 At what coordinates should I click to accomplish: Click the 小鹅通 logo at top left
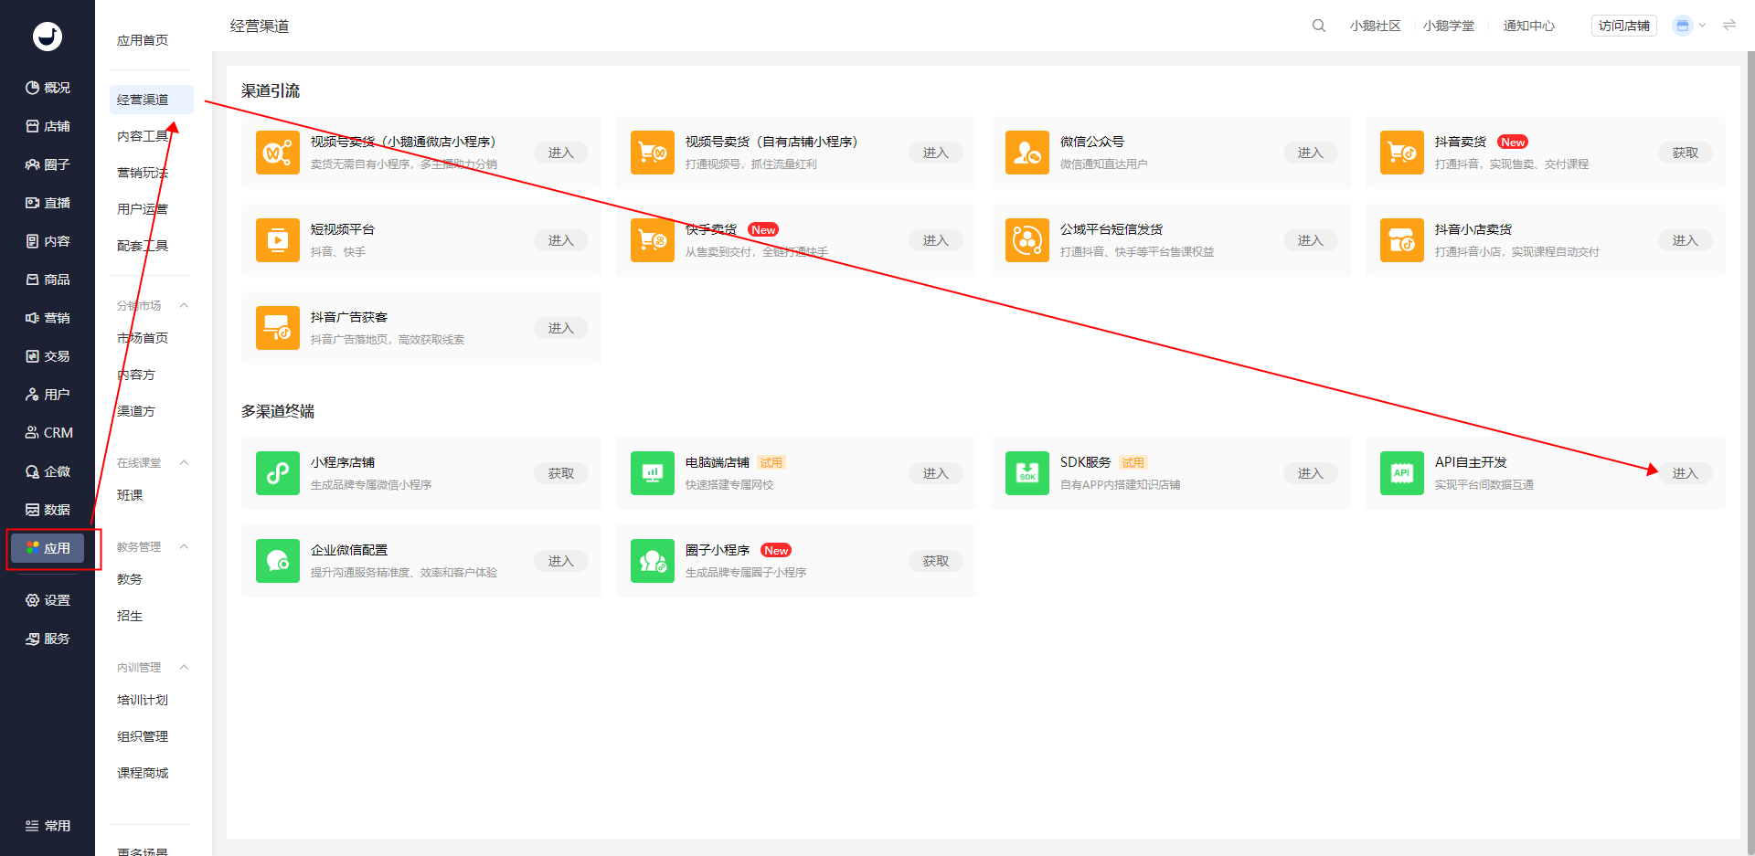coord(48,37)
